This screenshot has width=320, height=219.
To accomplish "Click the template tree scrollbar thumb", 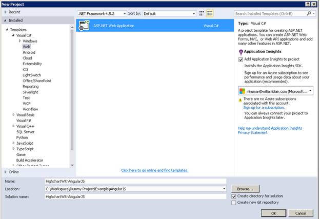I will 72,90.
